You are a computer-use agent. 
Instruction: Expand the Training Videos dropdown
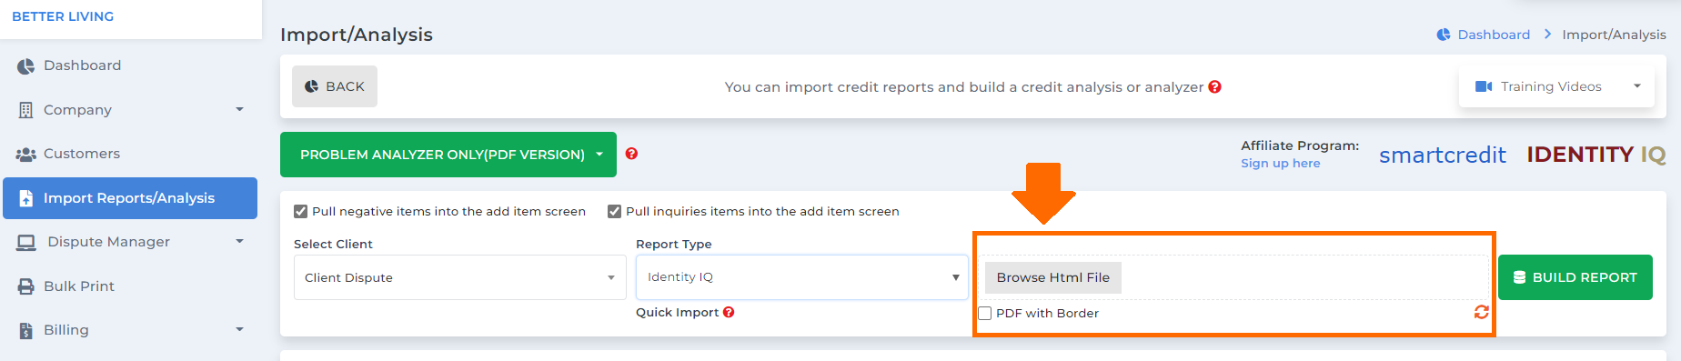click(1556, 86)
